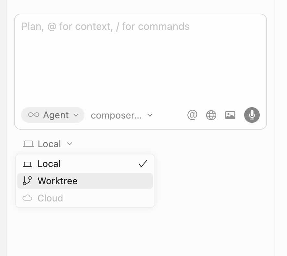Click the Local label above the menu
Screen dimensions: 287x256
pyautogui.click(x=49, y=144)
